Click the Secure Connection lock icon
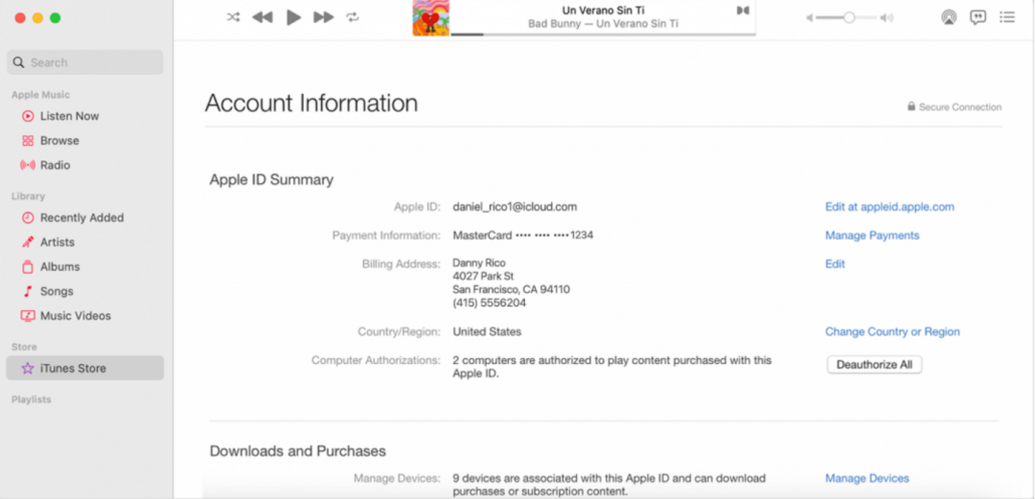 911,106
